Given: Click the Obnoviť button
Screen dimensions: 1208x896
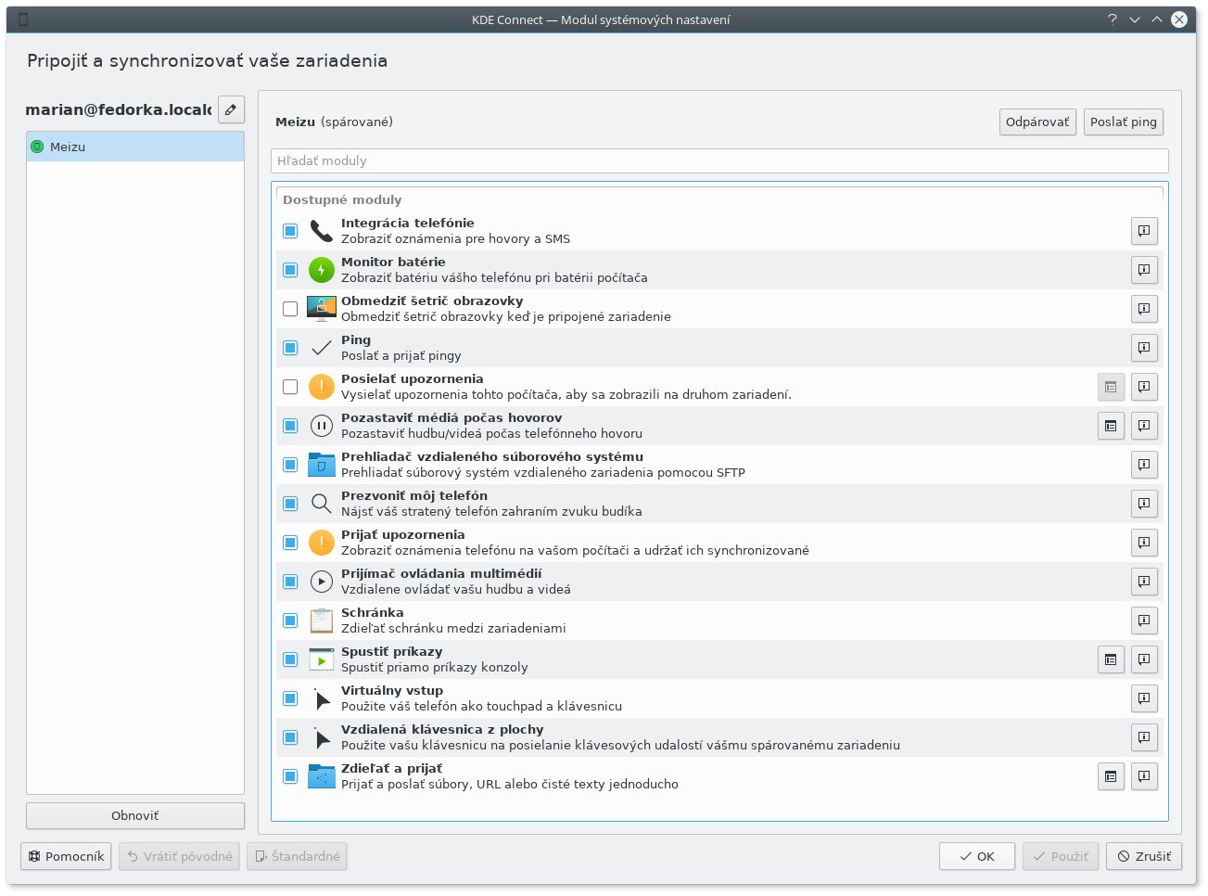Looking at the screenshot, I should 135,815.
